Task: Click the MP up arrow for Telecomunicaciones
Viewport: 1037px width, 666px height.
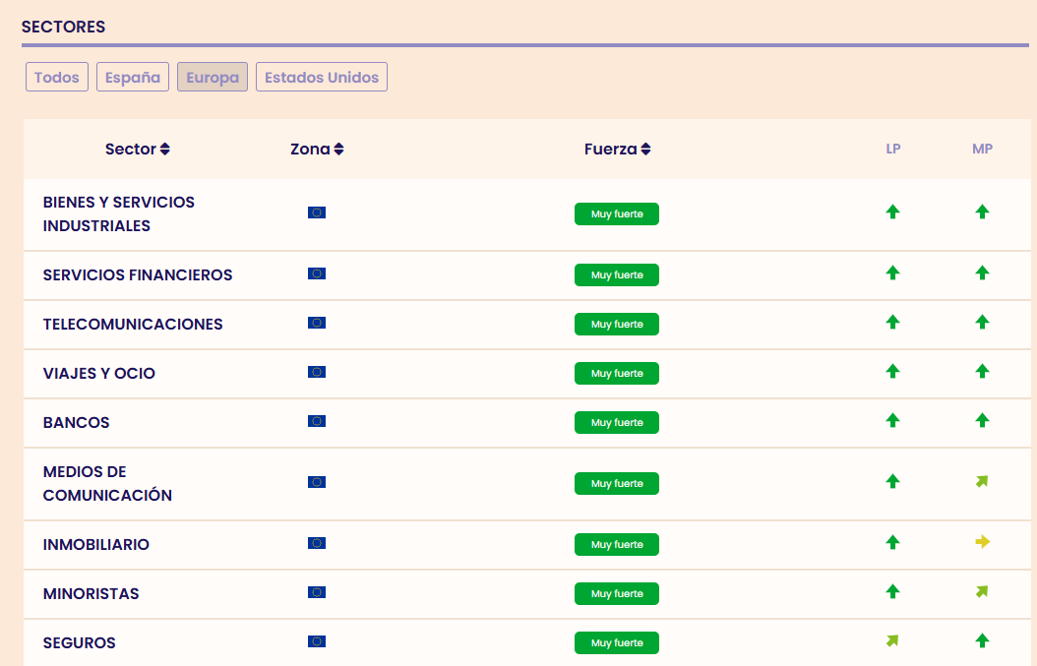Action: 982,322
